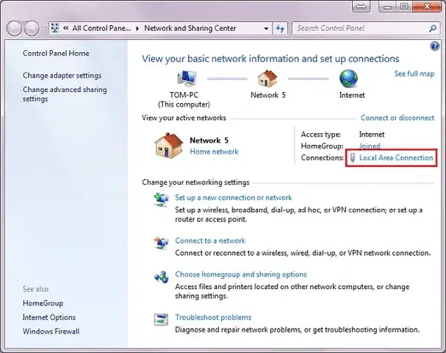The image size is (446, 353).
Task: Click the TOM-PC computer icon
Action: 185,79
